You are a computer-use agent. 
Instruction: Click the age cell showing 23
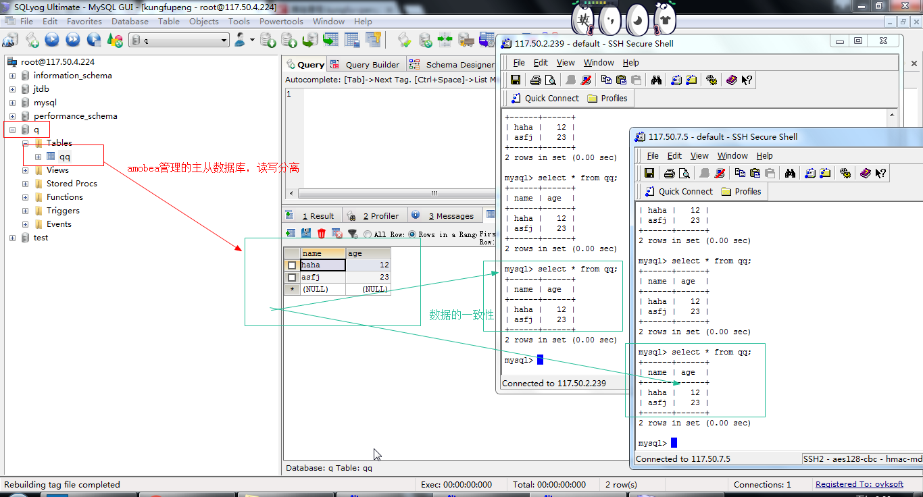(x=368, y=278)
